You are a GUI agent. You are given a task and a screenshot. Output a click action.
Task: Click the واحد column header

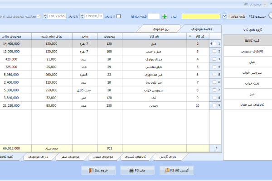click(x=85, y=36)
